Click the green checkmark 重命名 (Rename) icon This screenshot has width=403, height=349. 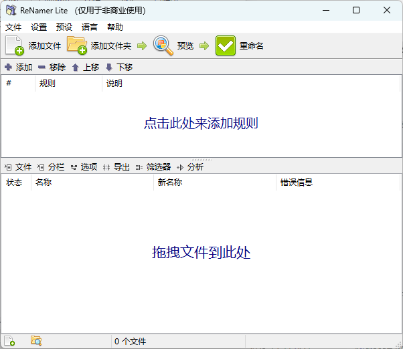tap(226, 45)
